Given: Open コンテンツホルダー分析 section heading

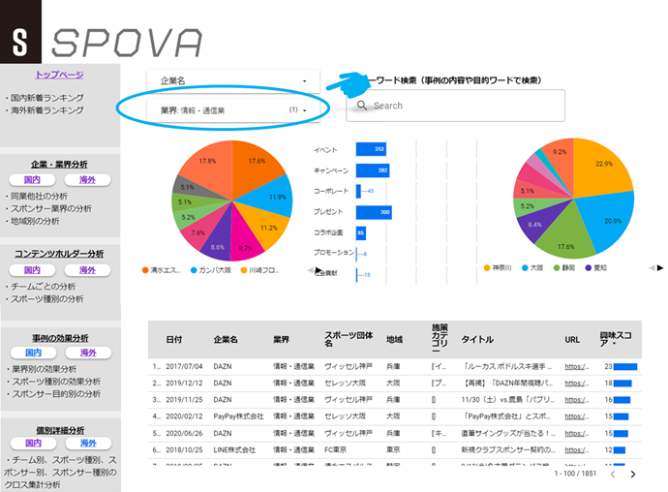Looking at the screenshot, I should 59,254.
